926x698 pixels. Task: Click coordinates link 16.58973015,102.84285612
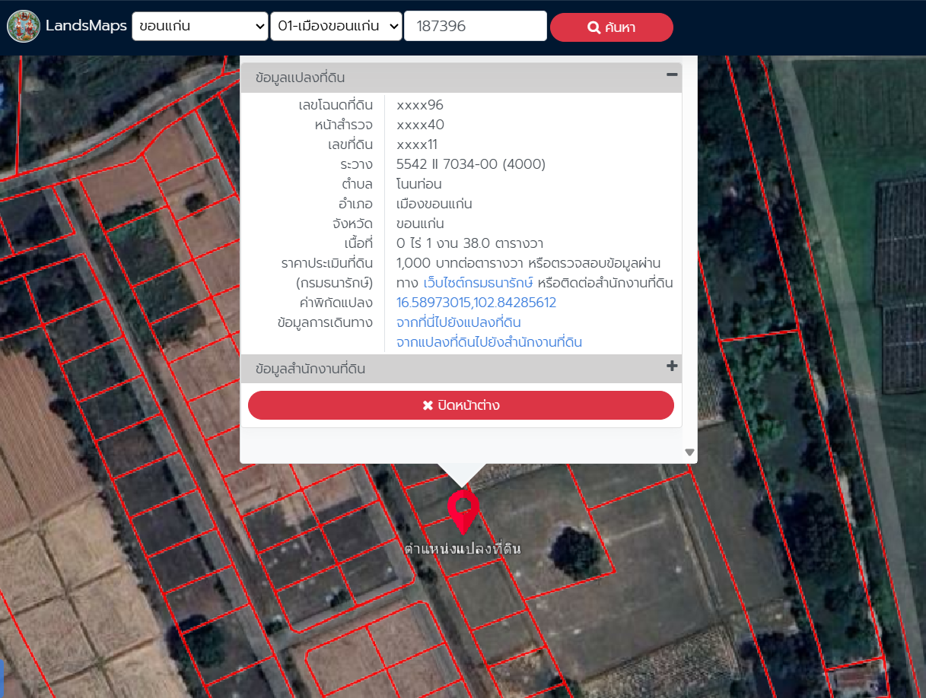tap(476, 303)
